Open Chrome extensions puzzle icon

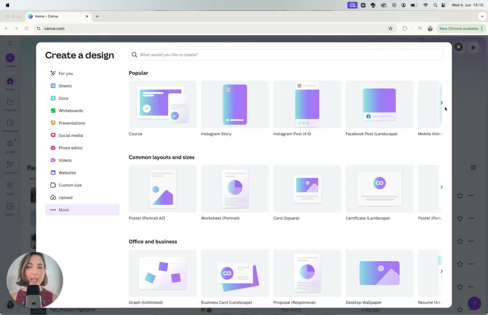click(405, 28)
